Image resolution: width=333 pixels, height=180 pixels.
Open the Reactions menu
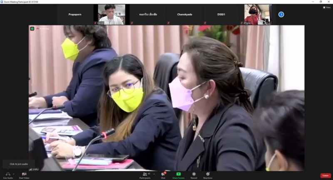[208, 174]
